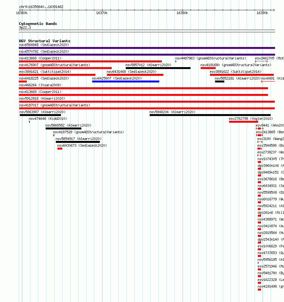This screenshot has width=284, height=302.
Task: Click the esv3678616 variant label
Action: (271, 179)
